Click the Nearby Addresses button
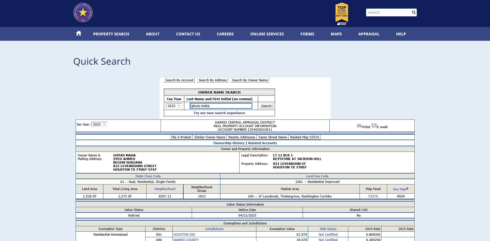This screenshot has height=241, width=490. 242,137
